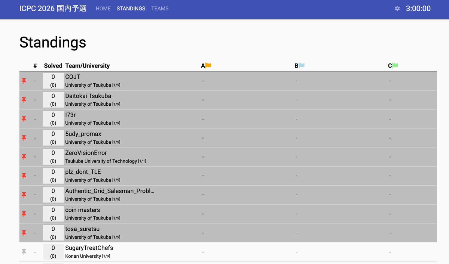
Task: Click Tsukuba University of Technology text
Action: (x=101, y=161)
